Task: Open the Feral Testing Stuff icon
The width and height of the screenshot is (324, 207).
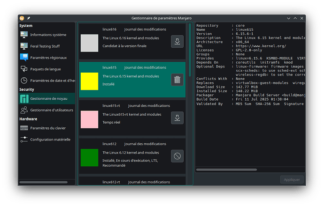Action: click(x=24, y=46)
